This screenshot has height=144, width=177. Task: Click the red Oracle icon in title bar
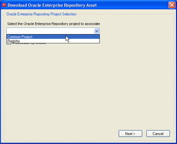[4, 5]
